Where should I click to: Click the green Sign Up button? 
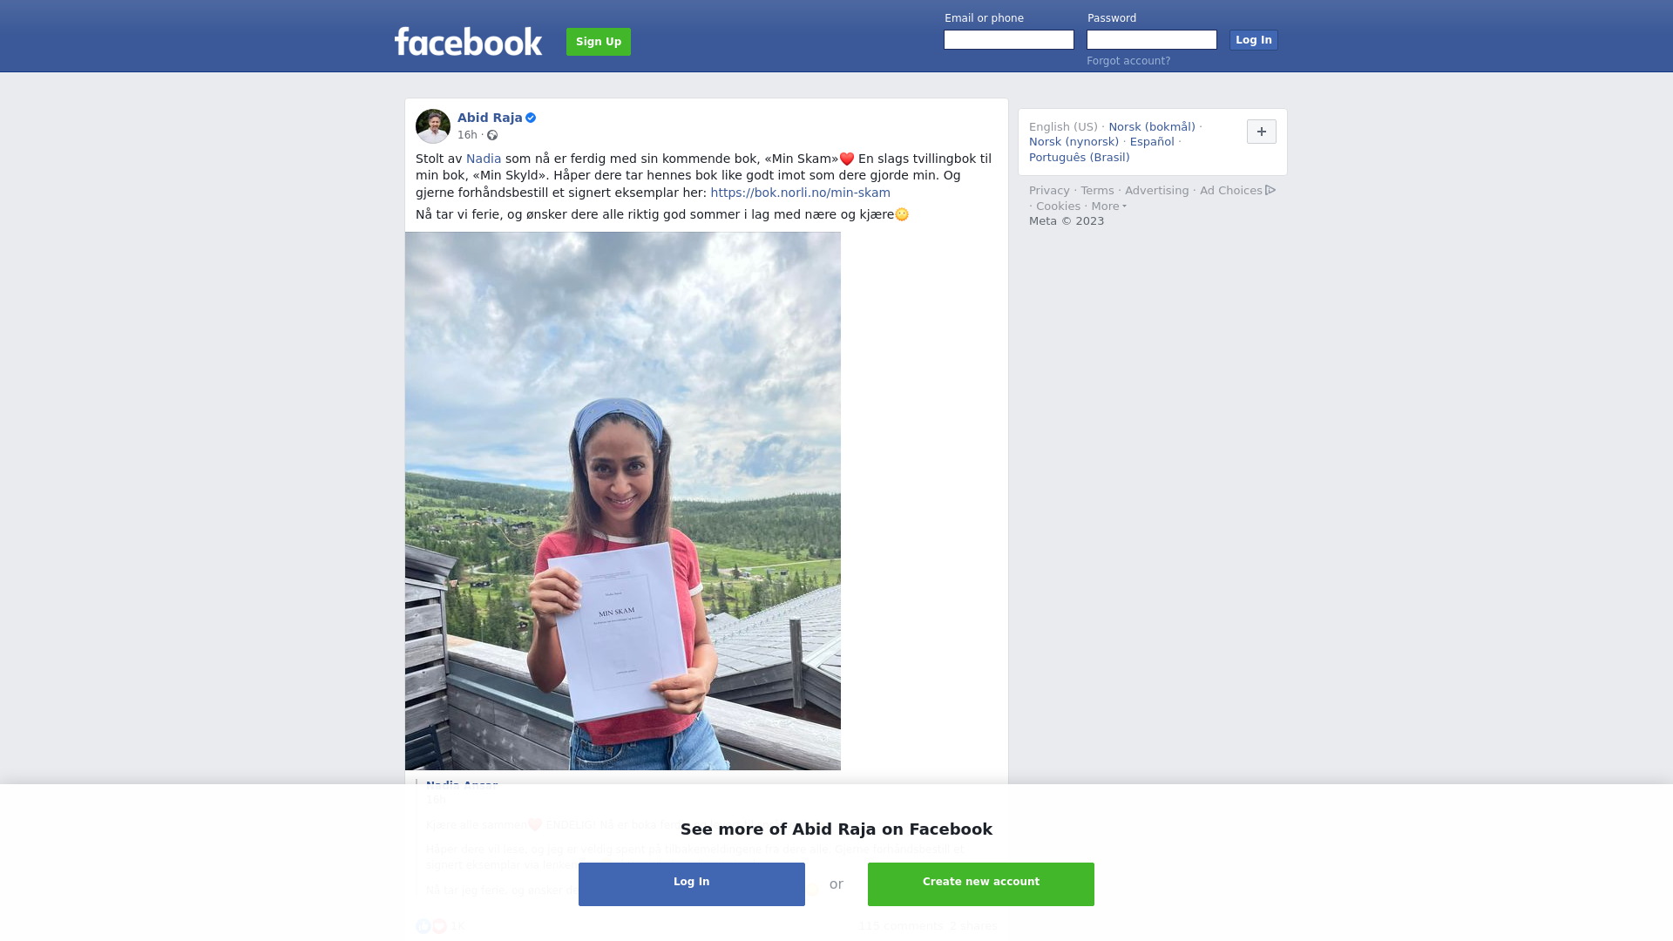pos(599,42)
